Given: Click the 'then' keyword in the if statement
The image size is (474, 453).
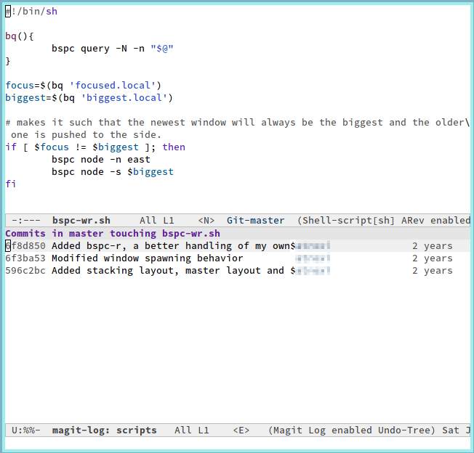Looking at the screenshot, I should (x=174, y=147).
